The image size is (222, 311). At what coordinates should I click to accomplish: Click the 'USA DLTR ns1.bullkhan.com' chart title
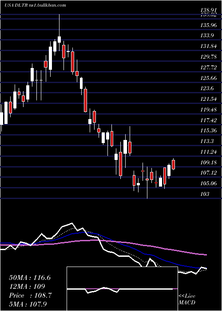point(35,5)
